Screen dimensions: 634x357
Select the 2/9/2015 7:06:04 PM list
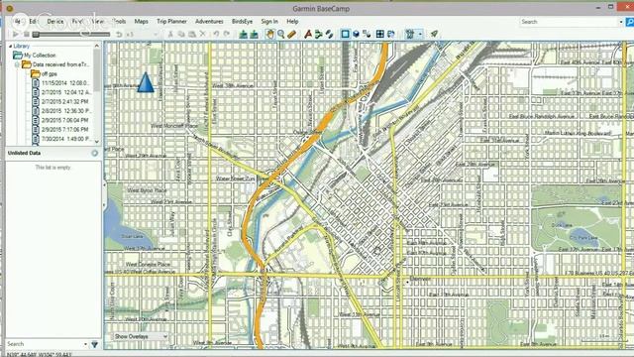[x=60, y=120]
